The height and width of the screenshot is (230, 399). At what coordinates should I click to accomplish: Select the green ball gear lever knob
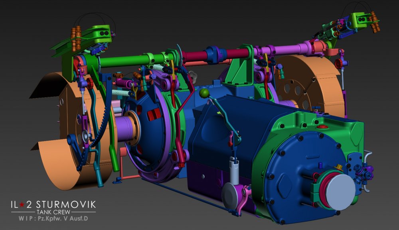click(x=205, y=93)
